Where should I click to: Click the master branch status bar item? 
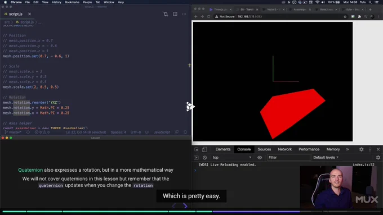tap(13, 132)
